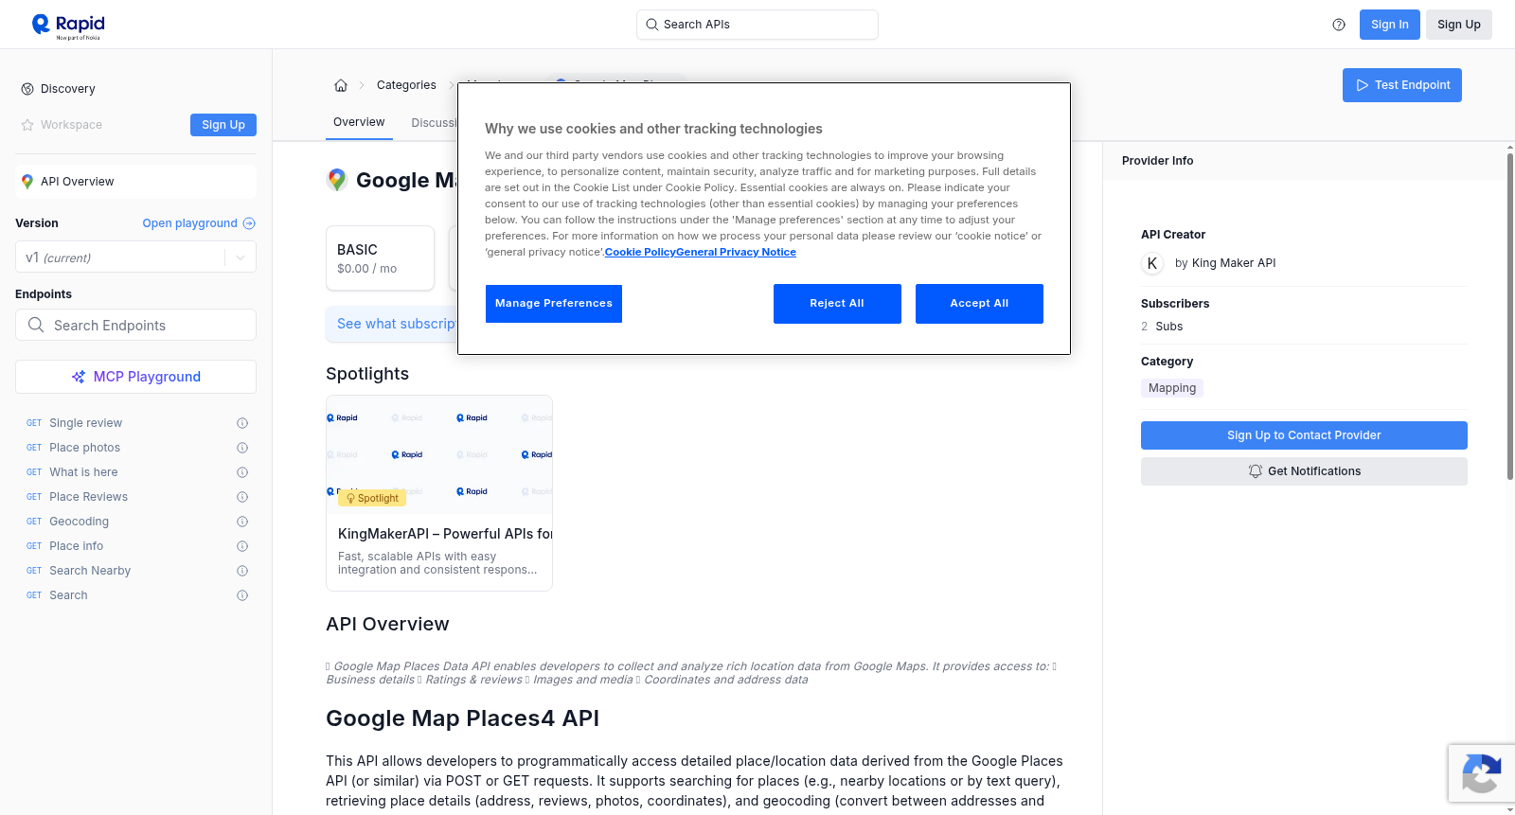Click Sign Up in the header
1515x815 pixels.
[1459, 25]
